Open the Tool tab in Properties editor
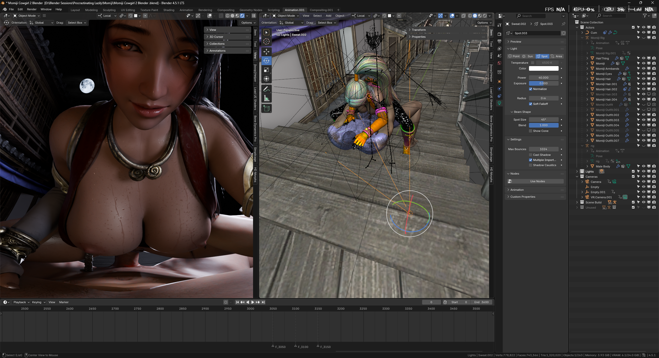 tap(499, 25)
